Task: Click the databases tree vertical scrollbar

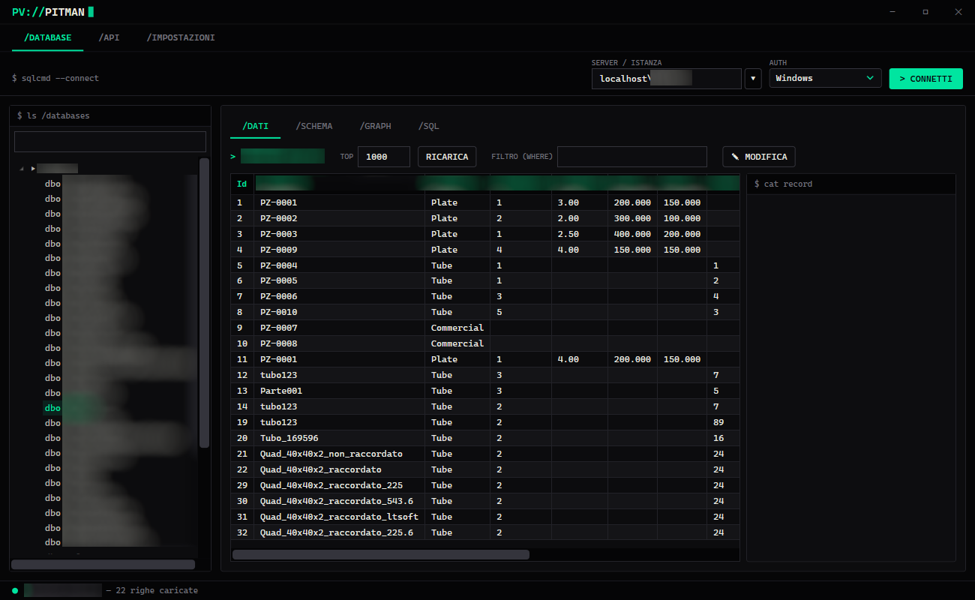Action: [204, 303]
